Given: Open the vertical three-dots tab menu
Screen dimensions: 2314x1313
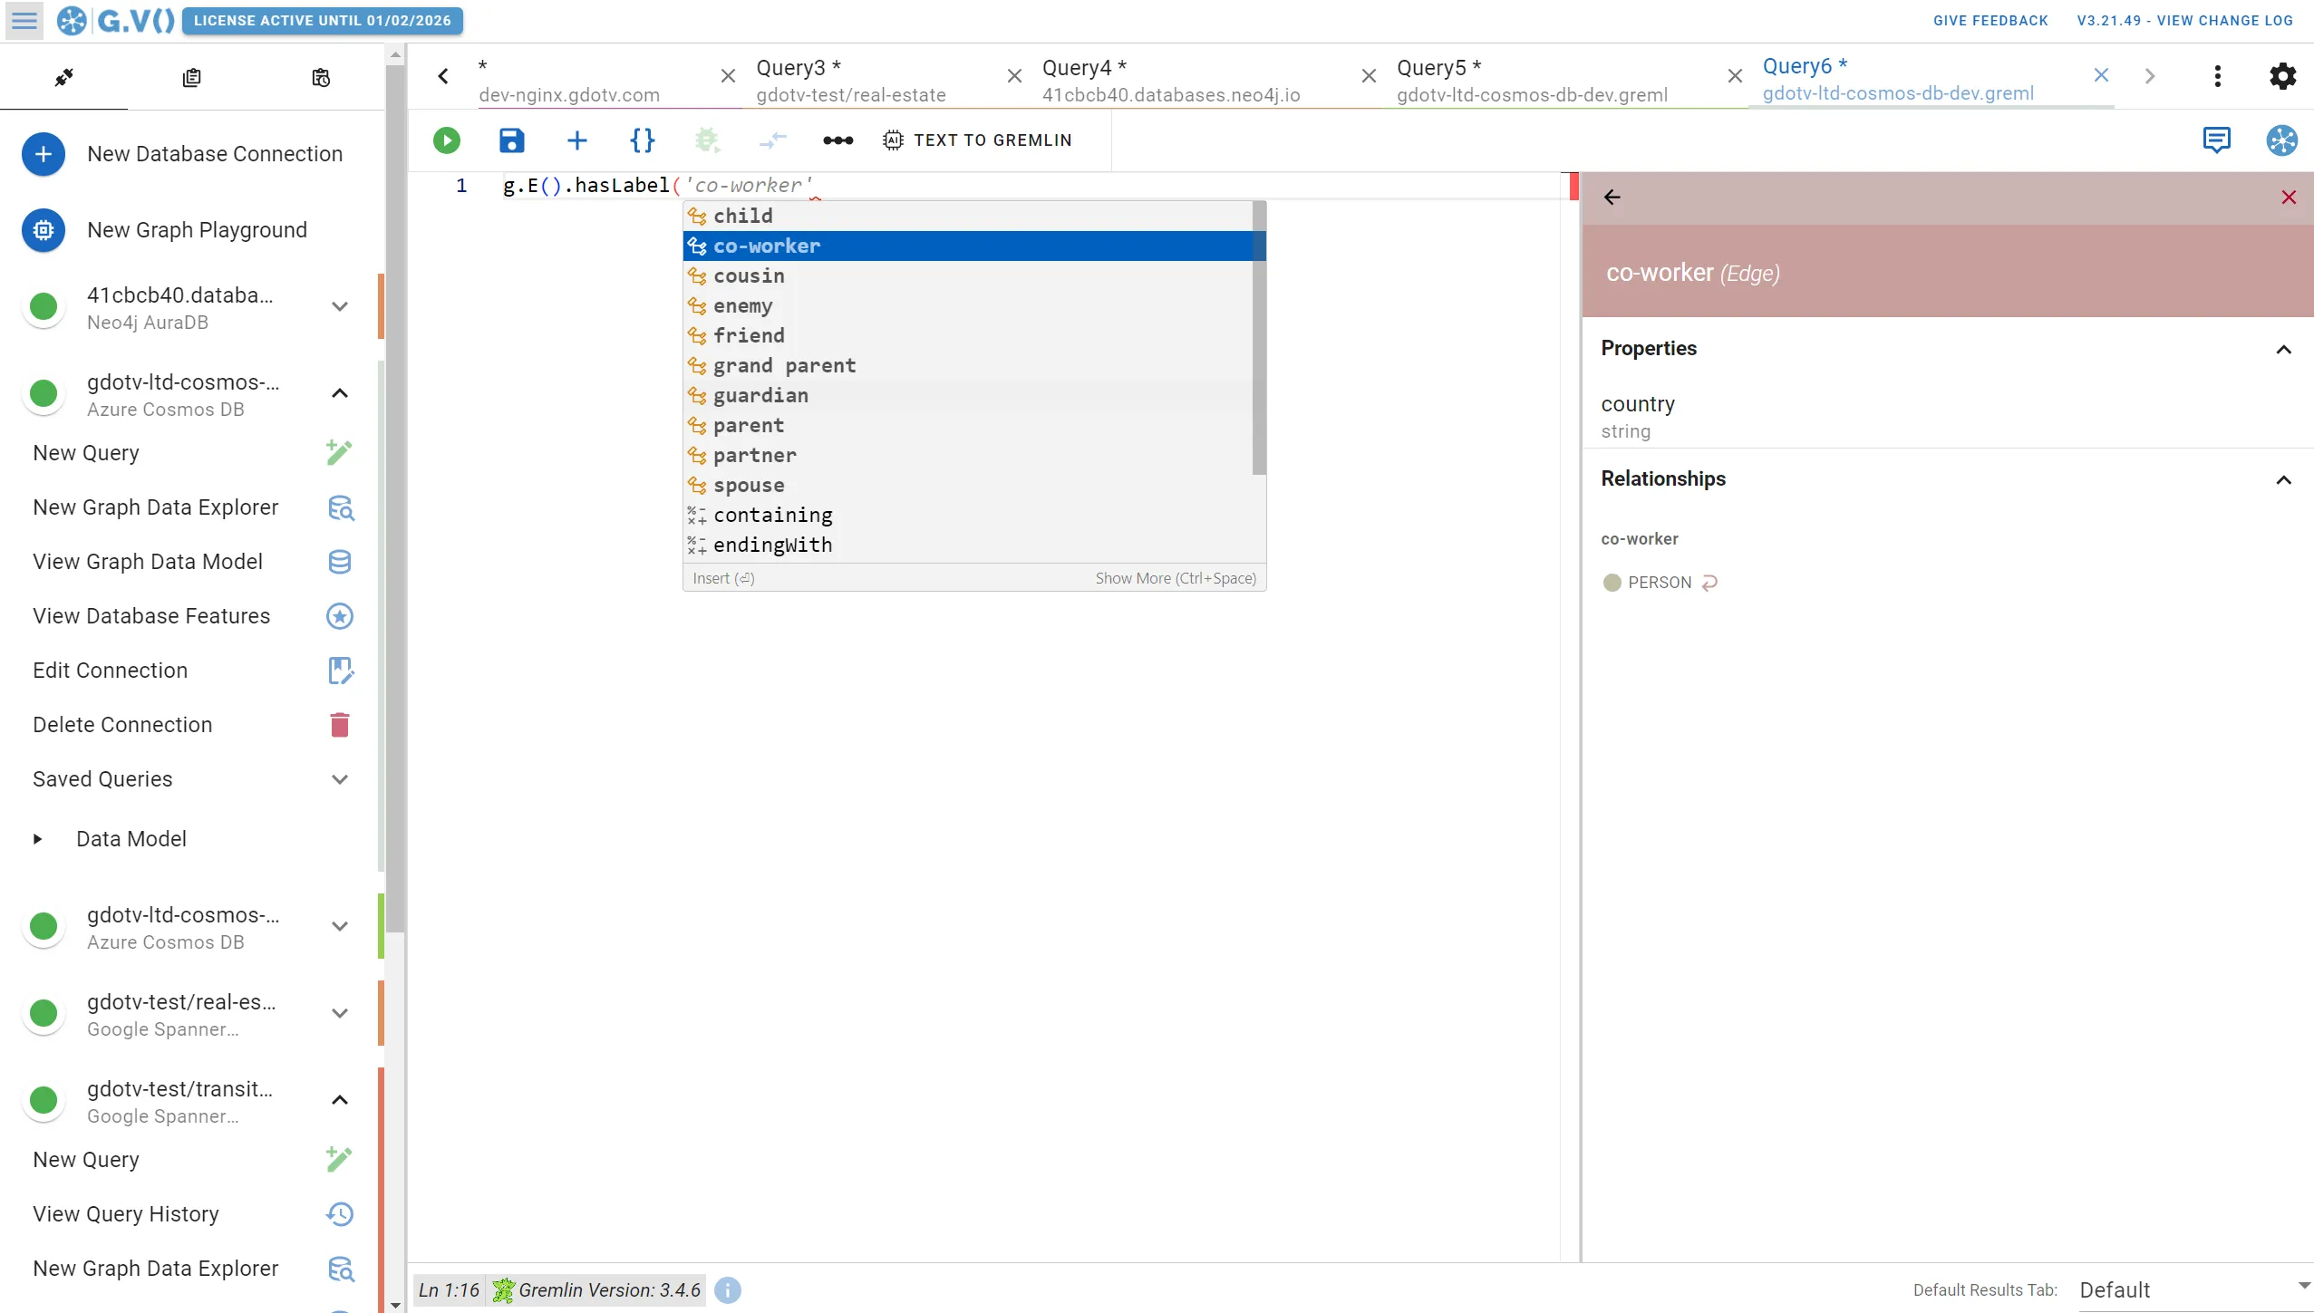Looking at the screenshot, I should 2217,76.
